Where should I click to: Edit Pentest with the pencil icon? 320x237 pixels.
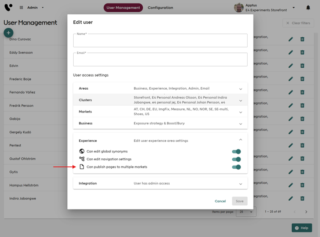pos(291,145)
